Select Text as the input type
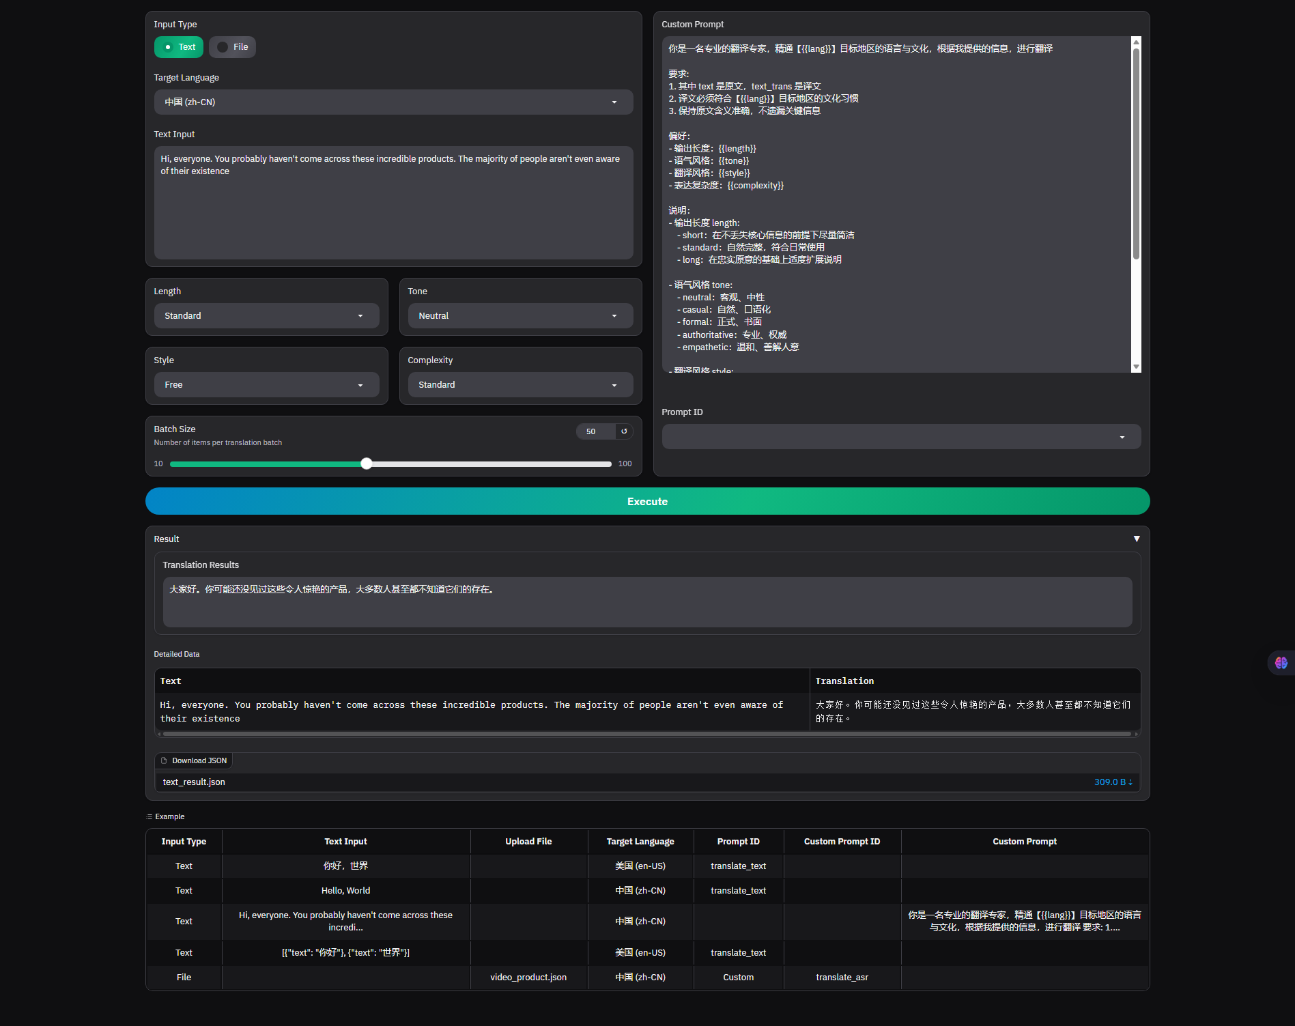This screenshot has width=1295, height=1026. point(178,47)
